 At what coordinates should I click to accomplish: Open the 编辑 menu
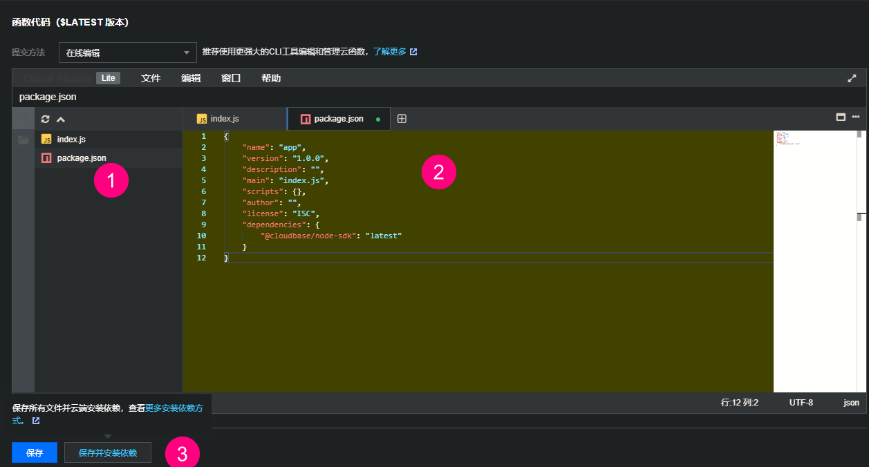coord(191,78)
